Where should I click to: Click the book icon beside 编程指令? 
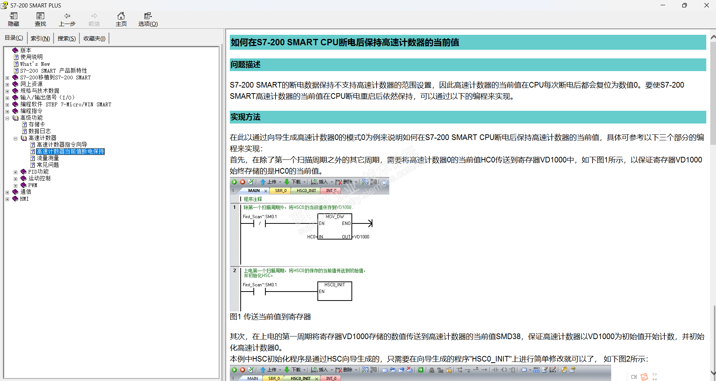click(x=15, y=111)
